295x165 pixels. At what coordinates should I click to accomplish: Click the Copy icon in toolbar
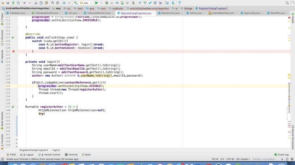[41, 3]
